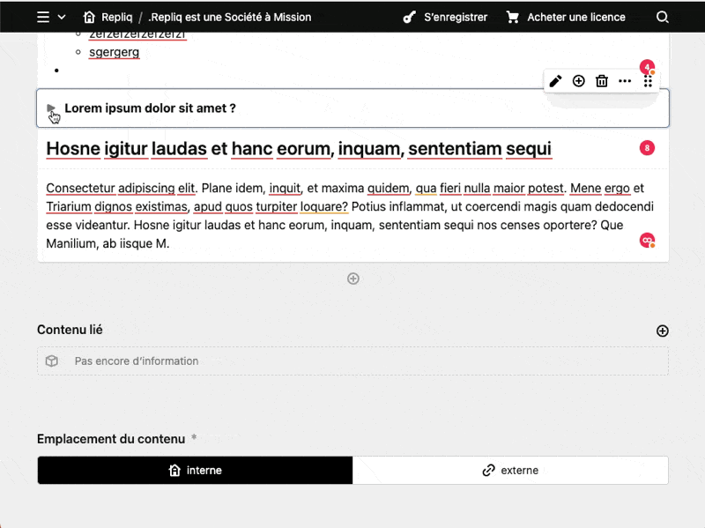
Task: Open '.Repliq est une Société à Mission' breadcrumb
Action: 230,17
